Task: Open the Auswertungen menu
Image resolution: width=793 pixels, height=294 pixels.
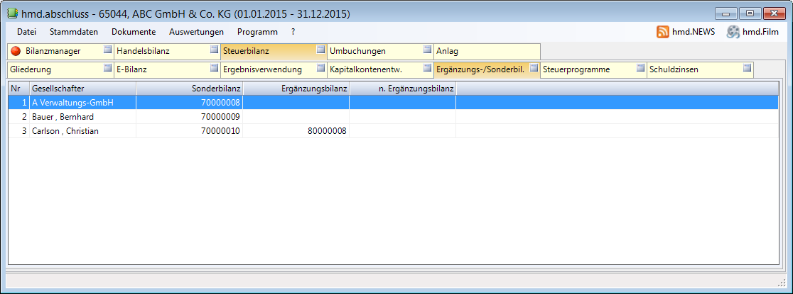Action: pyautogui.click(x=196, y=32)
